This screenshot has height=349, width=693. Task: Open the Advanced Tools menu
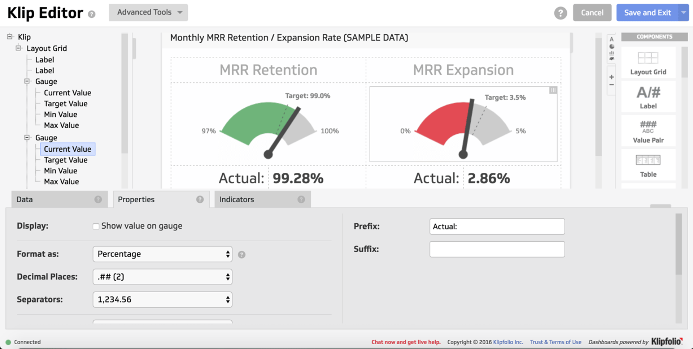[x=148, y=13]
